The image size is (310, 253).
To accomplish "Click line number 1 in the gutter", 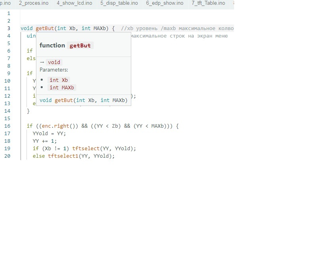I will (9, 13).
